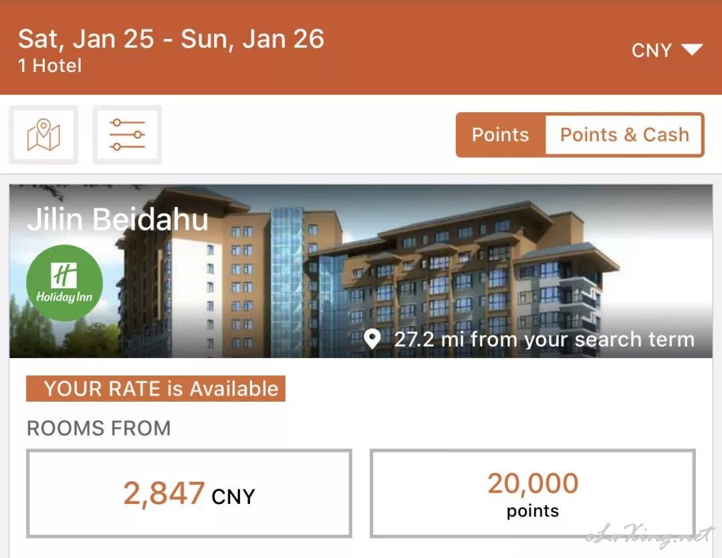Tap the green Holiday Inn logo
Viewport: 722px width, 558px height.
[64, 283]
